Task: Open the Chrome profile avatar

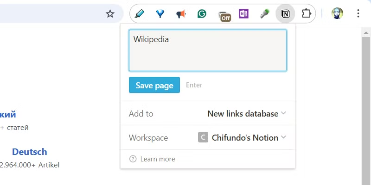Action: [337, 13]
